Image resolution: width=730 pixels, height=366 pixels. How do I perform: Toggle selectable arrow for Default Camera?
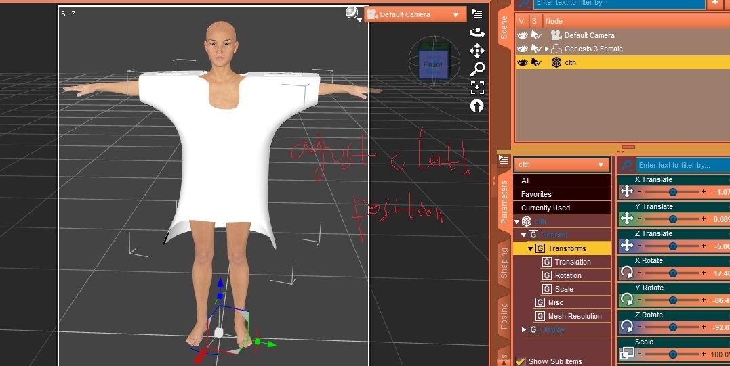point(536,35)
